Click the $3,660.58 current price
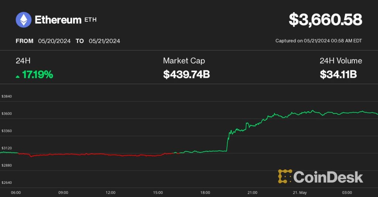Viewport: 378px width, 197px height. 325,20
